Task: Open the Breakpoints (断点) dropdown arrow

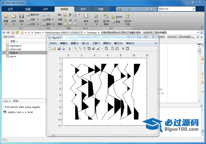Action: tap(86, 24)
